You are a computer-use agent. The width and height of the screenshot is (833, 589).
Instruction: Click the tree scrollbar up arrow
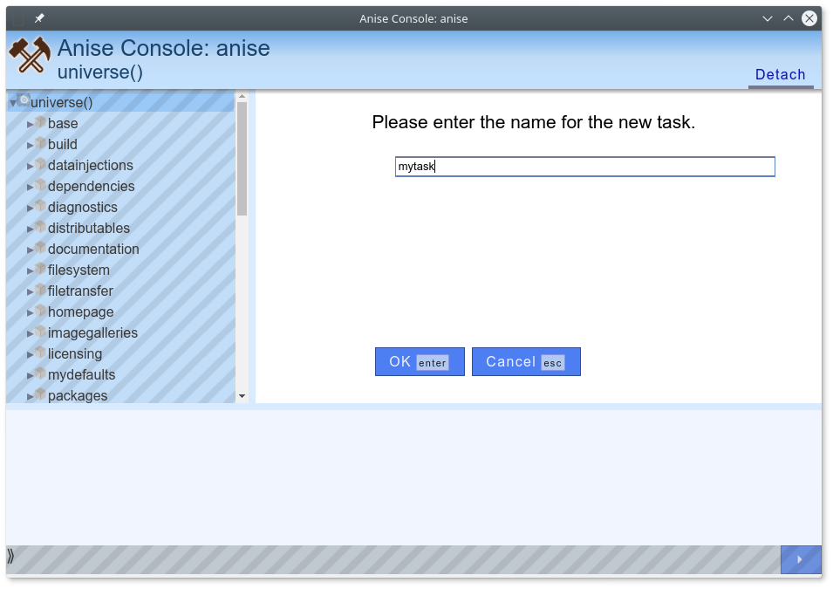tap(242, 97)
